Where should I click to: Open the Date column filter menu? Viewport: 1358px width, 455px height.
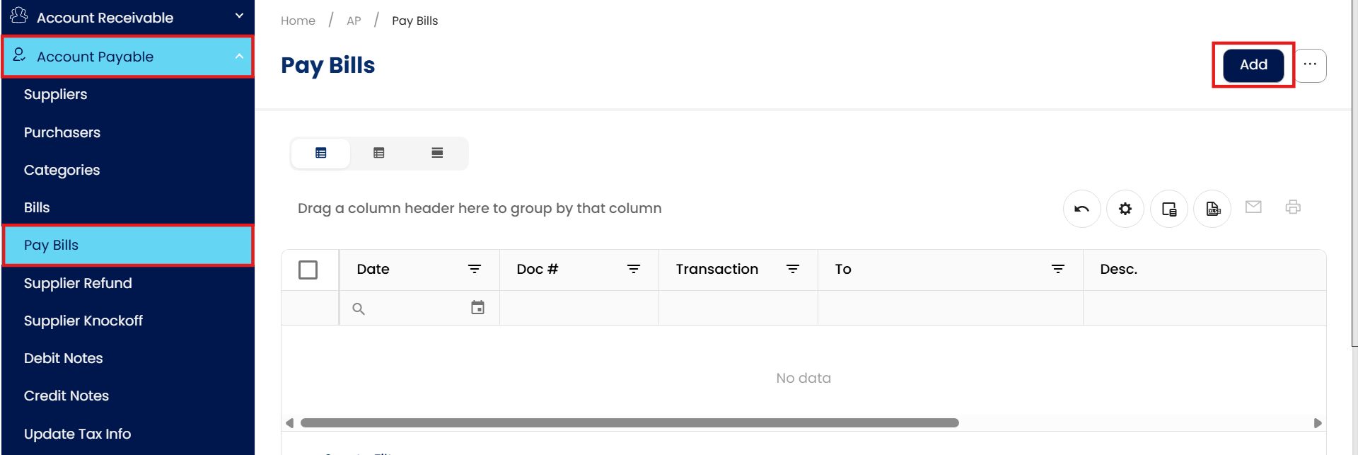pyautogui.click(x=475, y=269)
